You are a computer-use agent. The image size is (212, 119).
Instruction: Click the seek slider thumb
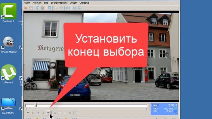click(x=35, y=106)
